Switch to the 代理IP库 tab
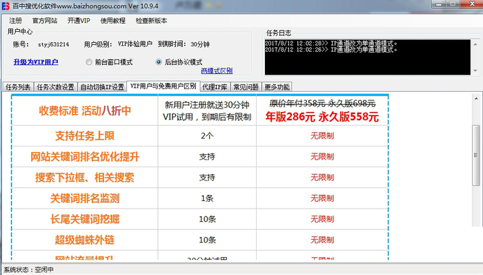This screenshot has width=483, height=275. click(x=215, y=87)
